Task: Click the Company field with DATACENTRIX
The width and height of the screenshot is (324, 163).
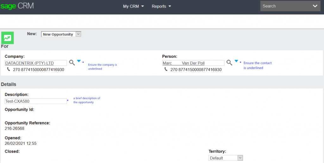Action: tap(36, 63)
